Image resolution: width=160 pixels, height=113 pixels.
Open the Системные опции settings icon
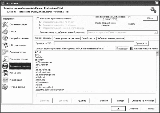point(5,25)
